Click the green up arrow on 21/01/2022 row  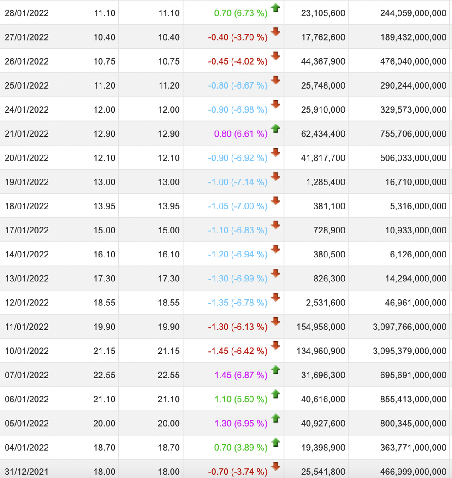(275, 129)
